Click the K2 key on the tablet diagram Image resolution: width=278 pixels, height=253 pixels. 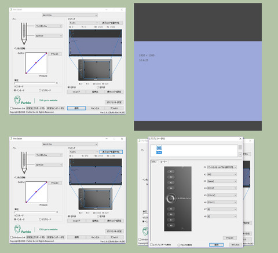point(171,177)
